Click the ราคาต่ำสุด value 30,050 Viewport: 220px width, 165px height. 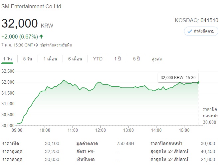click(52, 159)
